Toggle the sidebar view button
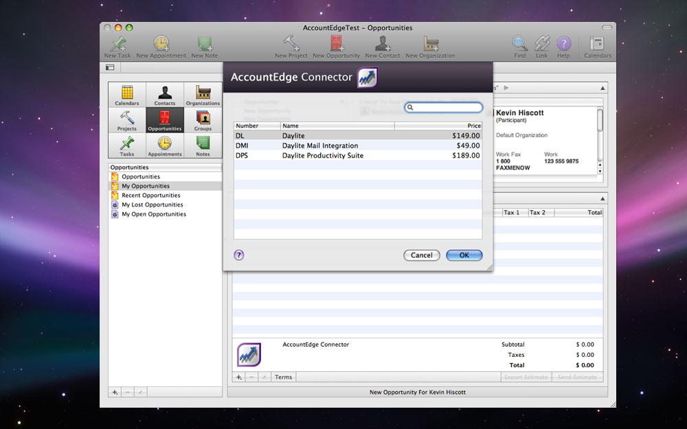This screenshot has width=687, height=429. (x=110, y=67)
